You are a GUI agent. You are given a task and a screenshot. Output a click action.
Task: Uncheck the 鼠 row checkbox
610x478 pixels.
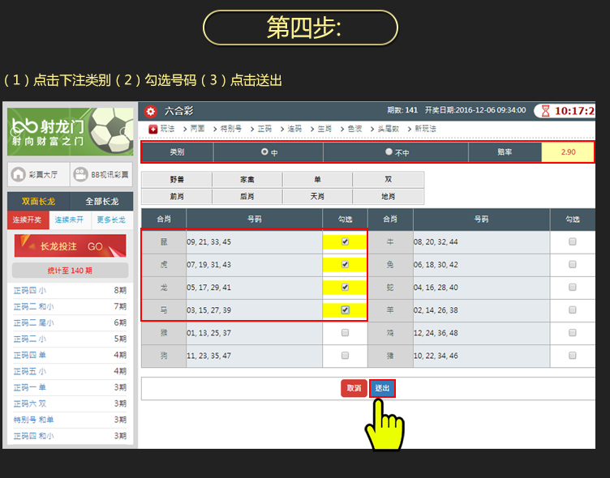pos(346,241)
